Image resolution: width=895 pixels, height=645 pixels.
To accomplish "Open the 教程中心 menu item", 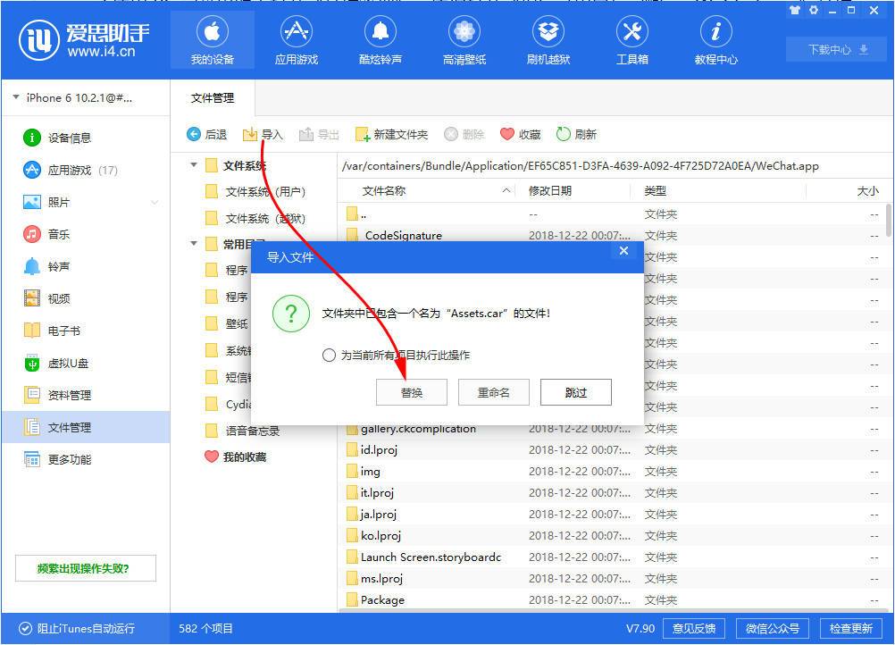I will (x=715, y=40).
